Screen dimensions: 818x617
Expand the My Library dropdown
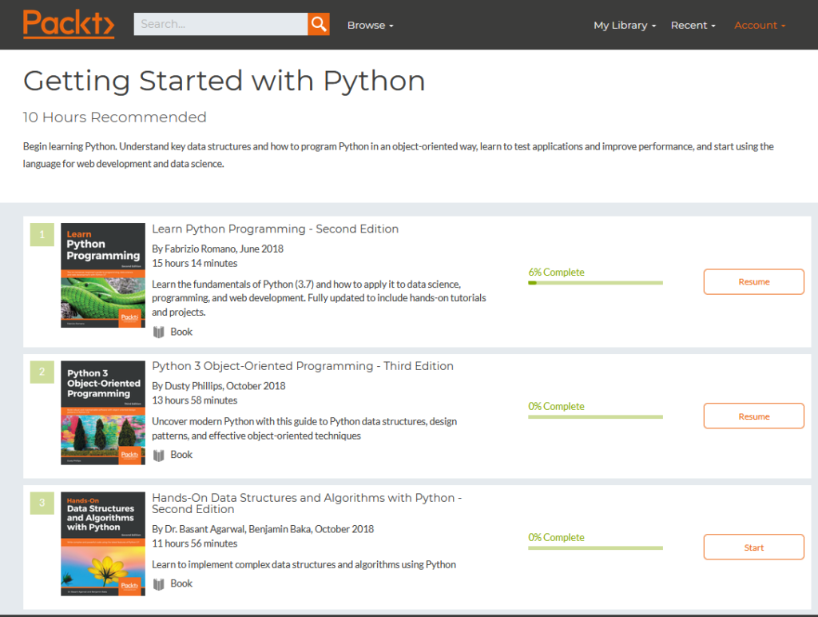tap(624, 25)
